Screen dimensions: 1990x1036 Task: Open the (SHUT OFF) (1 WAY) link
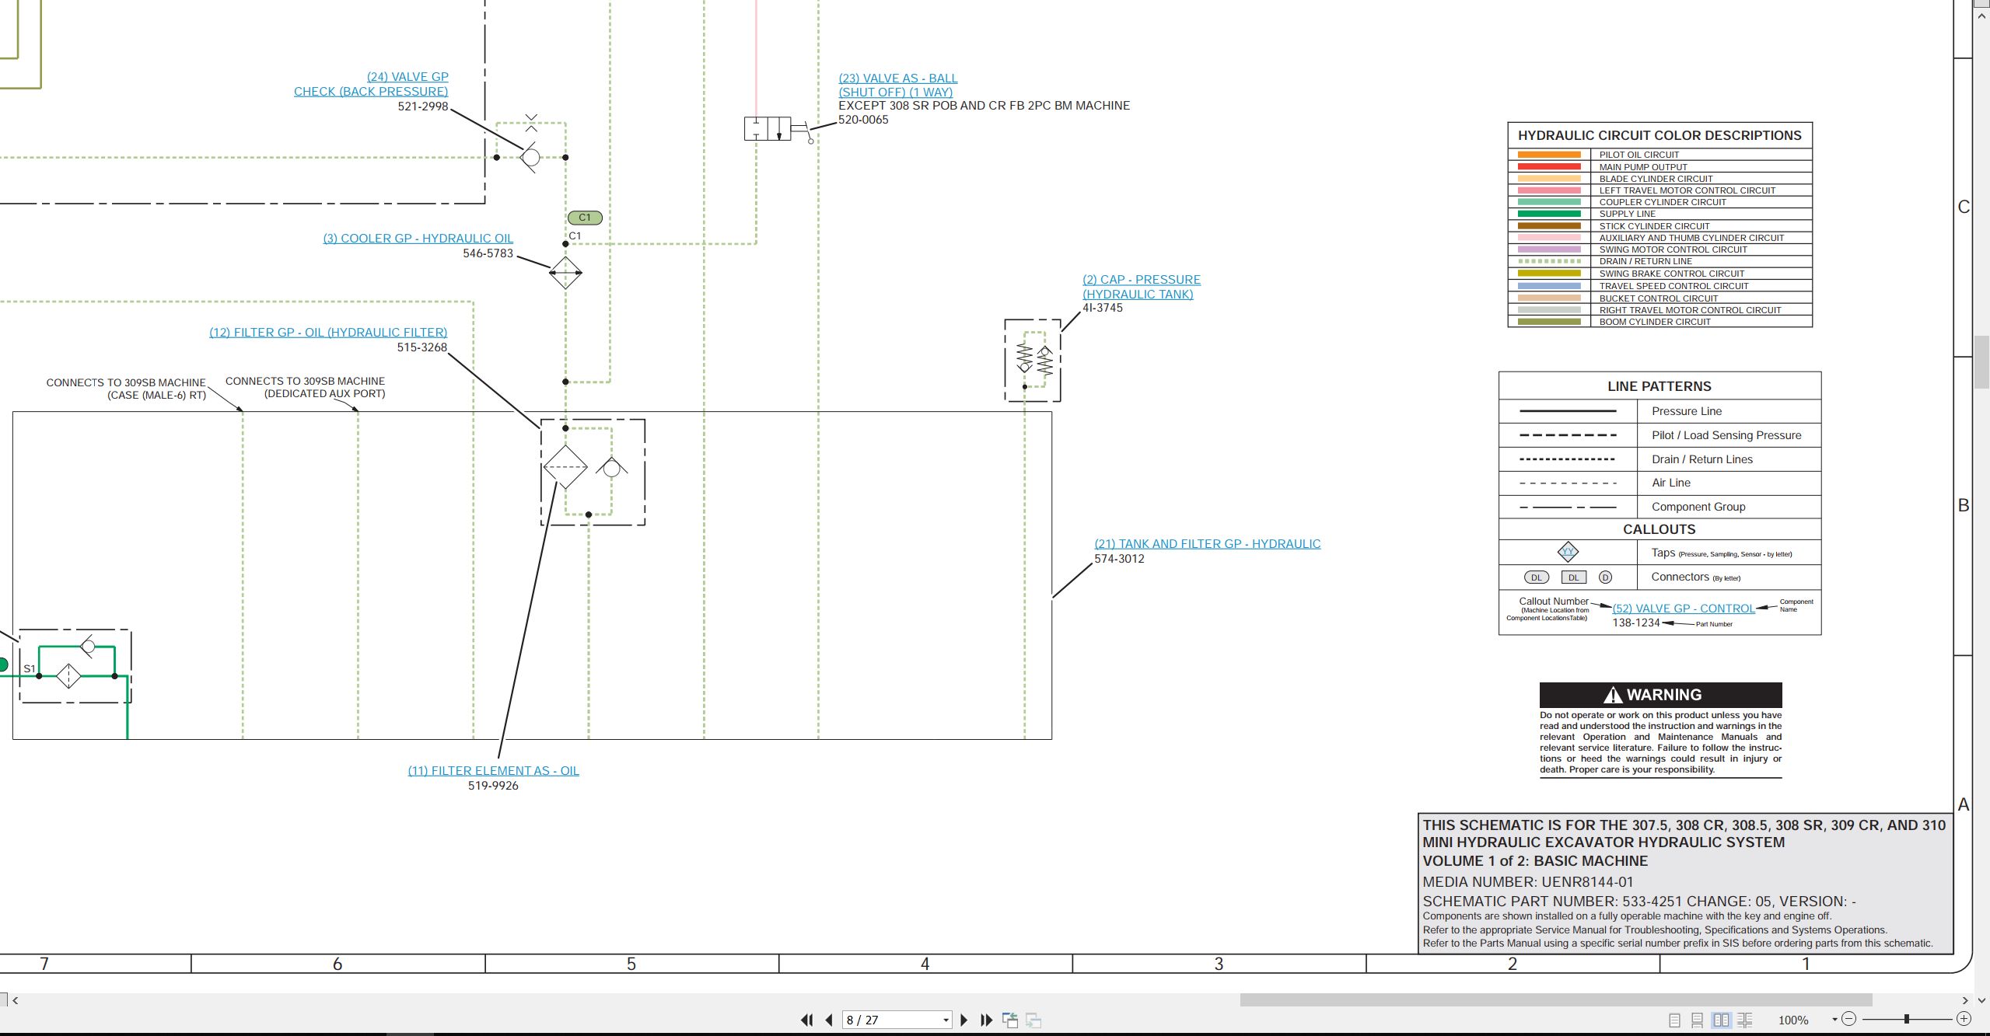coord(895,92)
